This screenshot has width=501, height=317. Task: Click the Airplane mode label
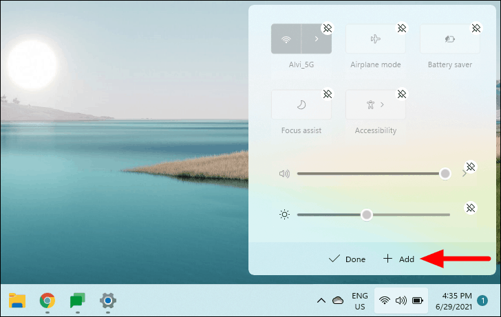coord(376,64)
